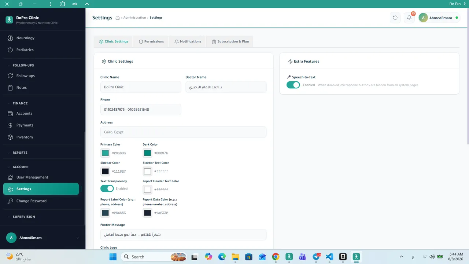Screen dimensions: 469x264
Task: Click the Change Password key icon
Action: pyautogui.click(x=10, y=201)
